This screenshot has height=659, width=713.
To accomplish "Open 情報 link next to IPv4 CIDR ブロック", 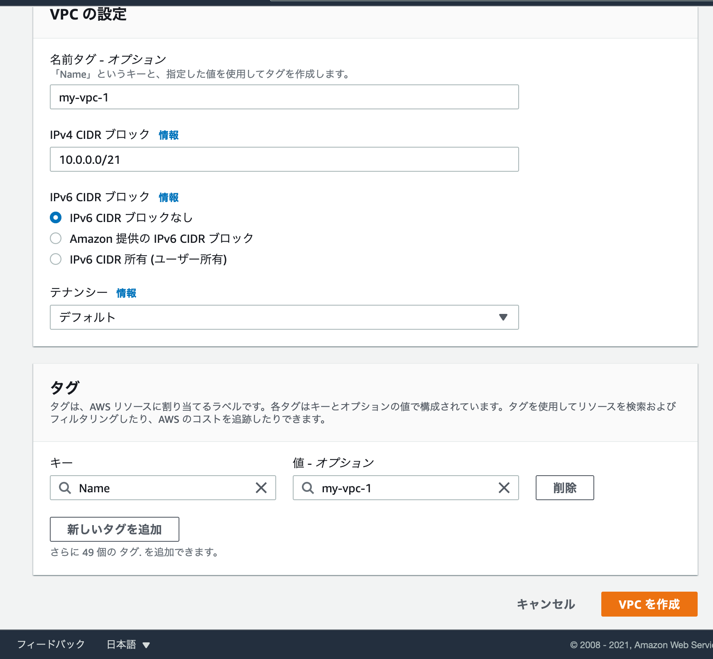I will click(x=168, y=135).
